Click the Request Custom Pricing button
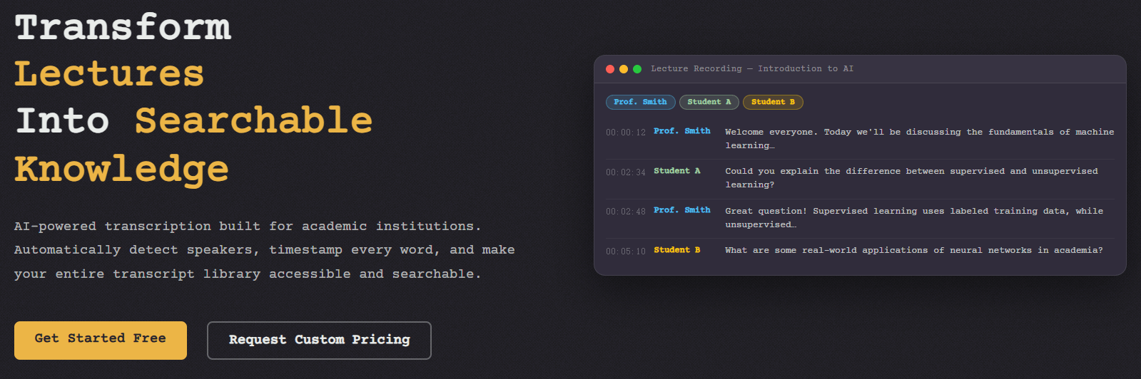The width and height of the screenshot is (1141, 379). pyautogui.click(x=319, y=341)
